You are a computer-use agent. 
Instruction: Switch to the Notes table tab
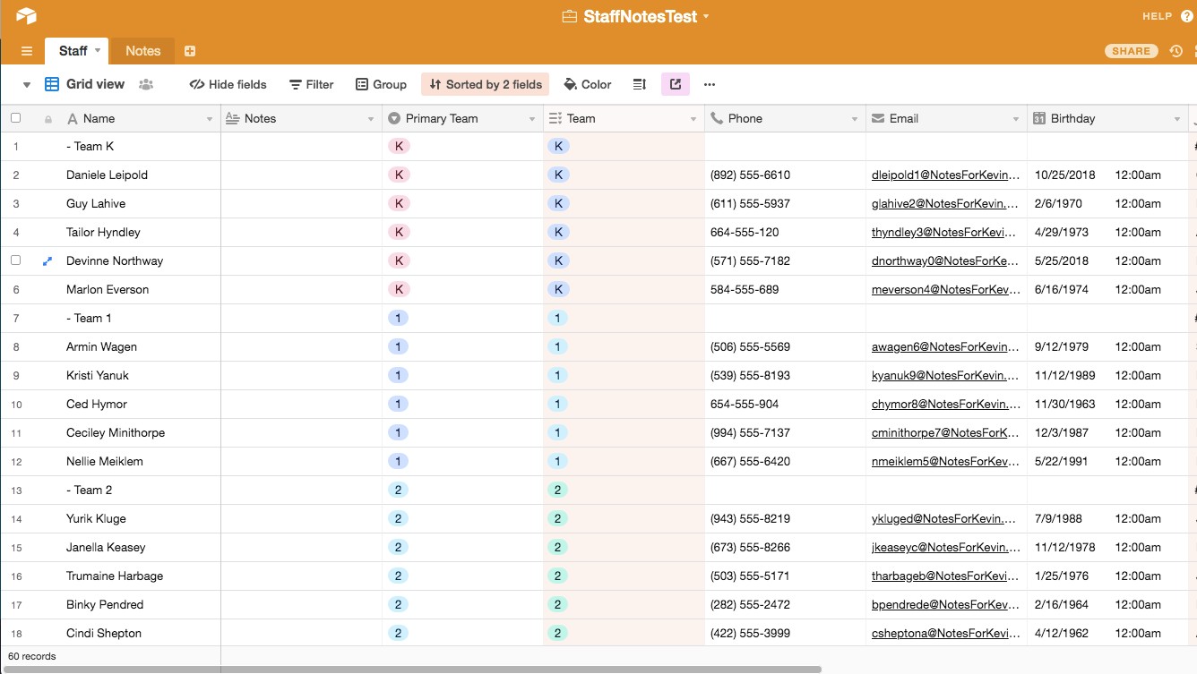click(142, 51)
